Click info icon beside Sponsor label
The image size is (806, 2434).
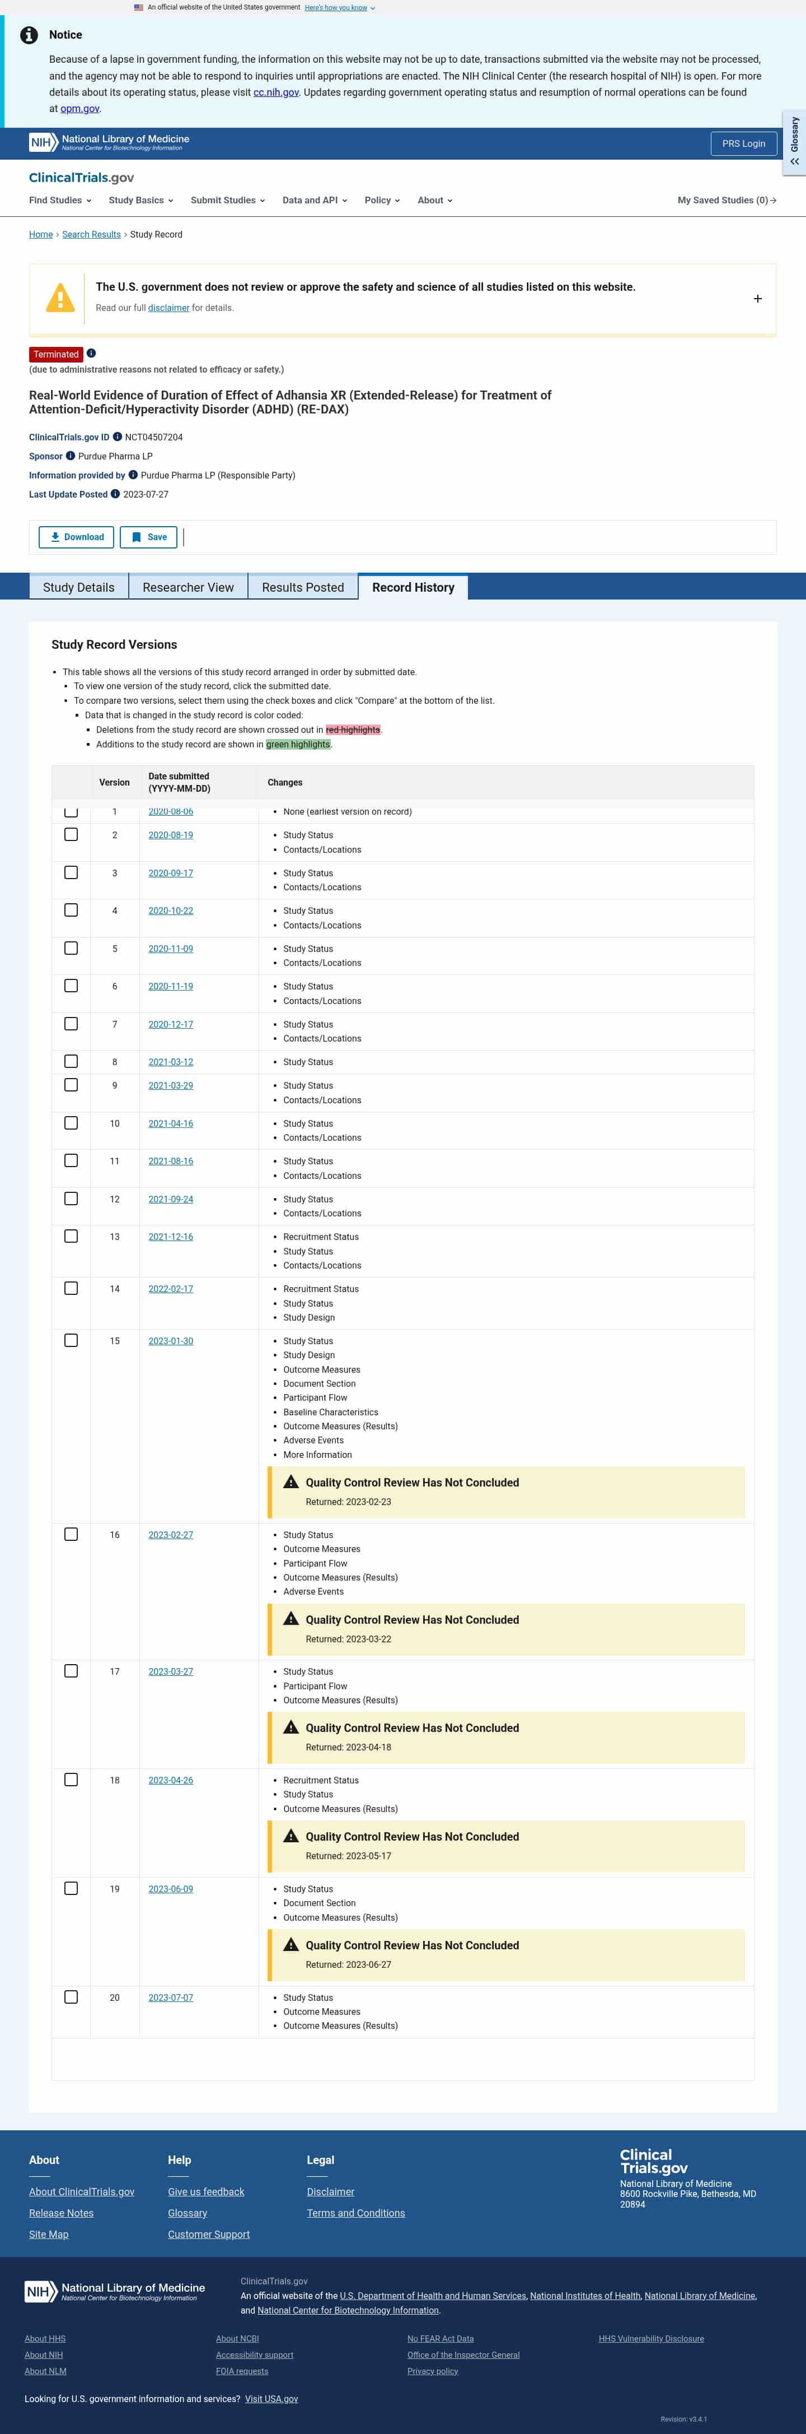[71, 456]
